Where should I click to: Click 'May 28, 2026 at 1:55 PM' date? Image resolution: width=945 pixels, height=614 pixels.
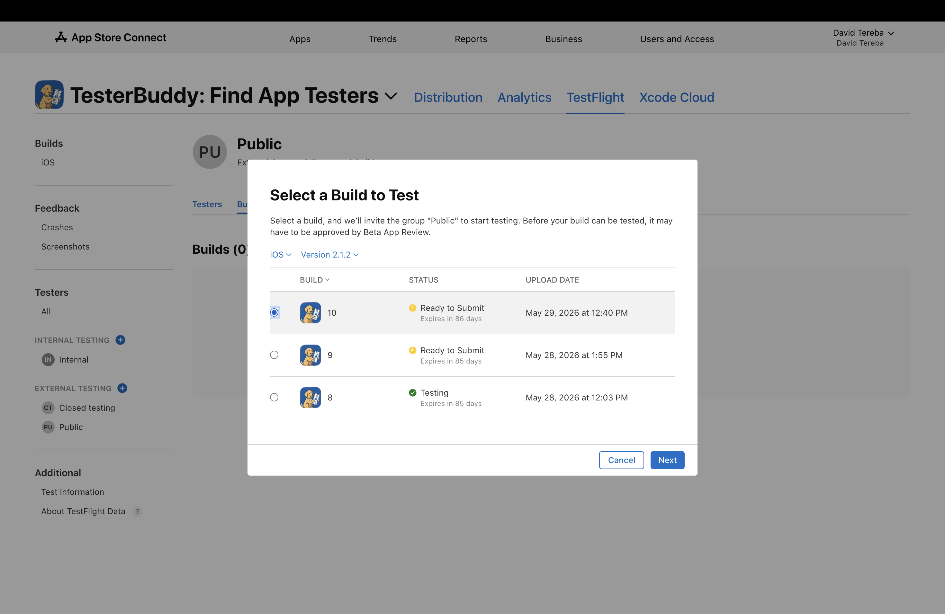pos(574,355)
